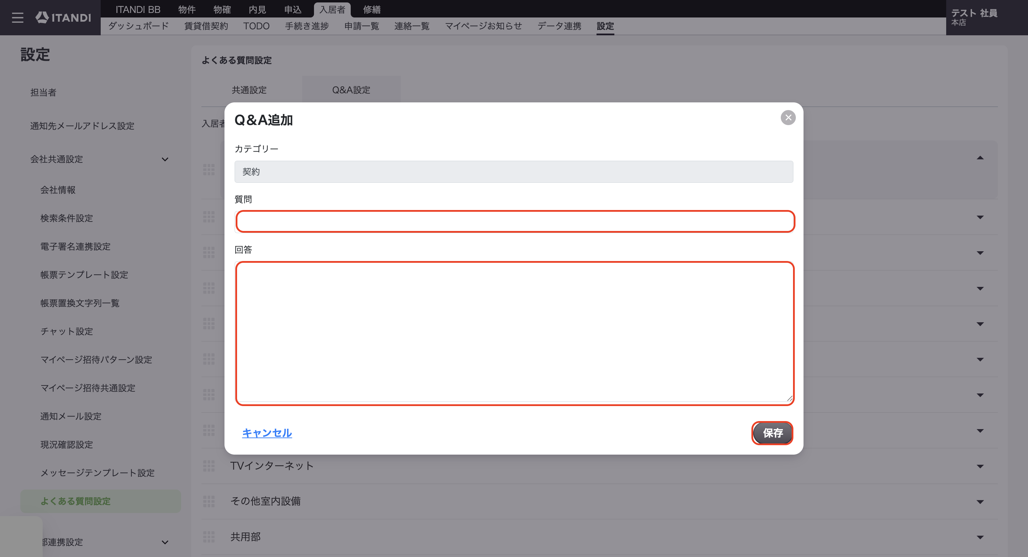Select よくある質問設定 in the sidebar

[101, 501]
